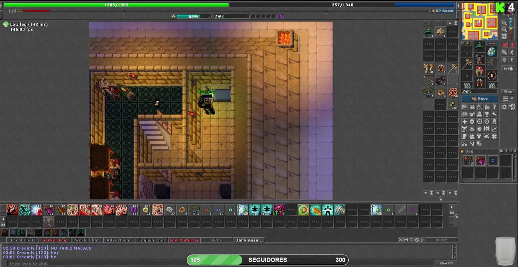Screen dimensions: 518x267
Task: Toggle the PvP mode button
Action: click(508, 69)
